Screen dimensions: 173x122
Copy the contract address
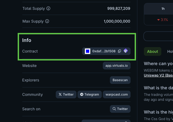pos(119,51)
